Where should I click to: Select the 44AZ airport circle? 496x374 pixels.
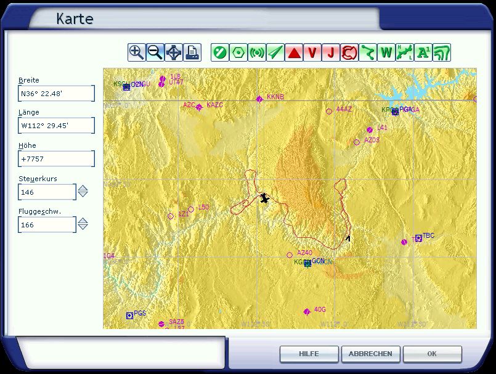[329, 112]
